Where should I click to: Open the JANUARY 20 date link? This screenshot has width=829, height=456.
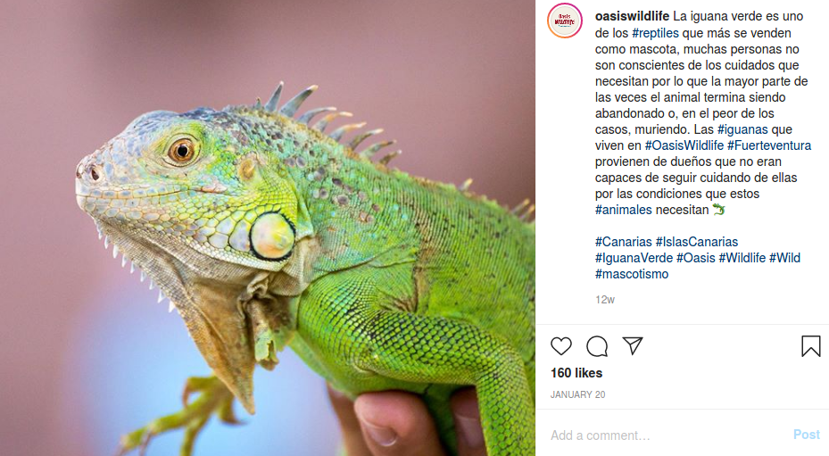(577, 394)
